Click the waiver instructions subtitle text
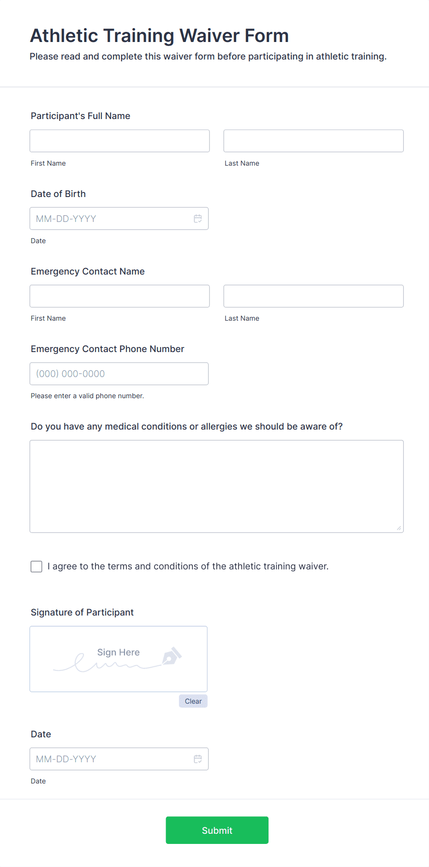 coord(208,56)
